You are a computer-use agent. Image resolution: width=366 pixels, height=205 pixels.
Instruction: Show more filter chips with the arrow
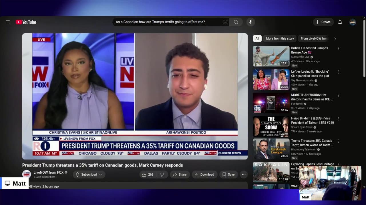335,38
